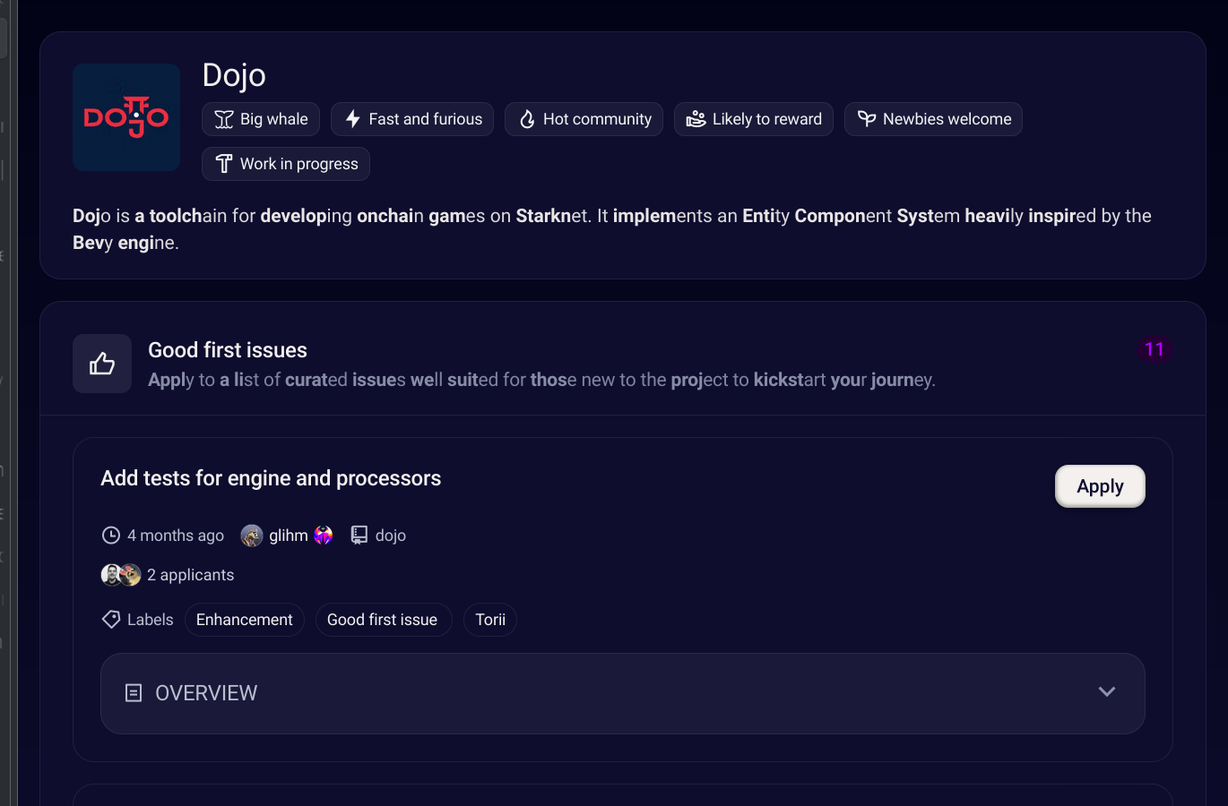
Task: Select the Work in progress badge
Action: (285, 164)
